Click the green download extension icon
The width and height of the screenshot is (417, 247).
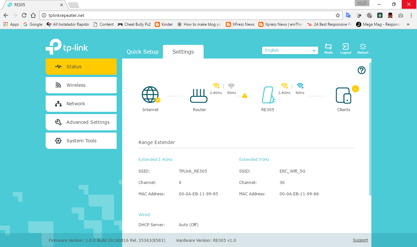380,15
